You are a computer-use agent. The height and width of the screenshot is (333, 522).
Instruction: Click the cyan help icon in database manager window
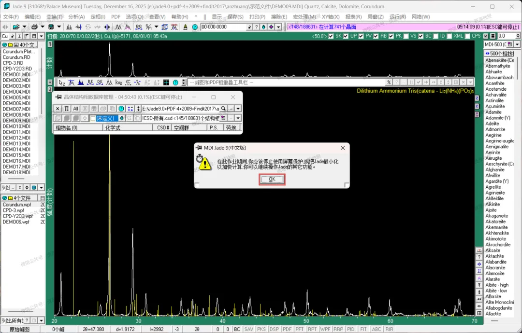pyautogui.click(x=121, y=109)
